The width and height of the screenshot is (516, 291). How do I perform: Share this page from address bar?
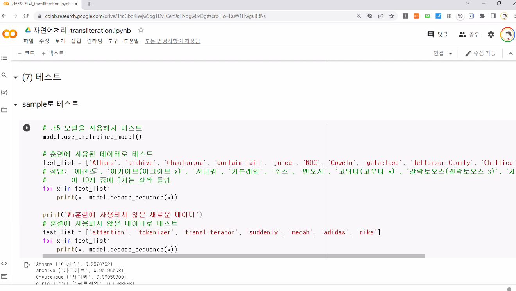(381, 16)
